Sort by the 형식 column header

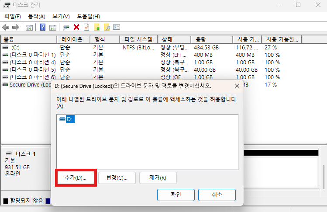[105, 39]
